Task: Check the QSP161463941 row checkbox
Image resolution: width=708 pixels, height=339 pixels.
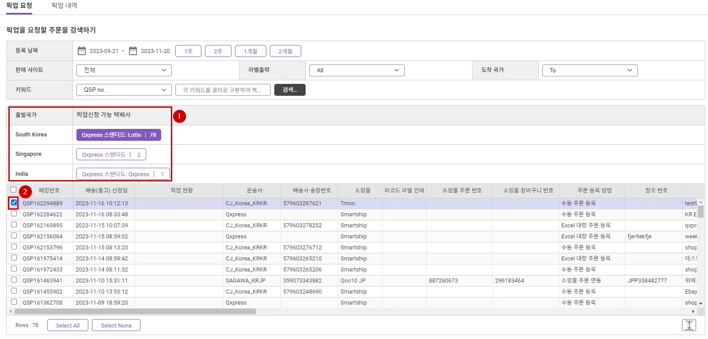Action: pos(14,280)
